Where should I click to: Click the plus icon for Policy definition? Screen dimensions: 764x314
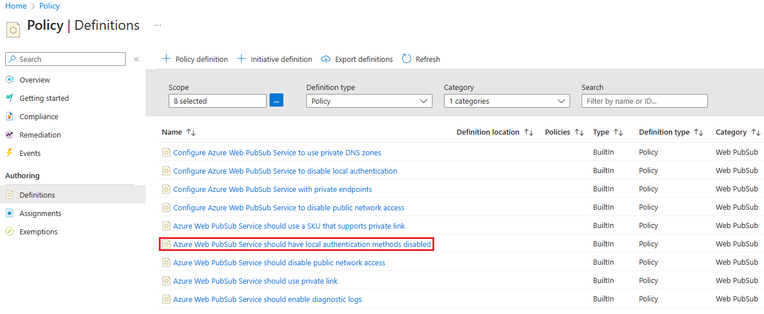[x=166, y=59]
